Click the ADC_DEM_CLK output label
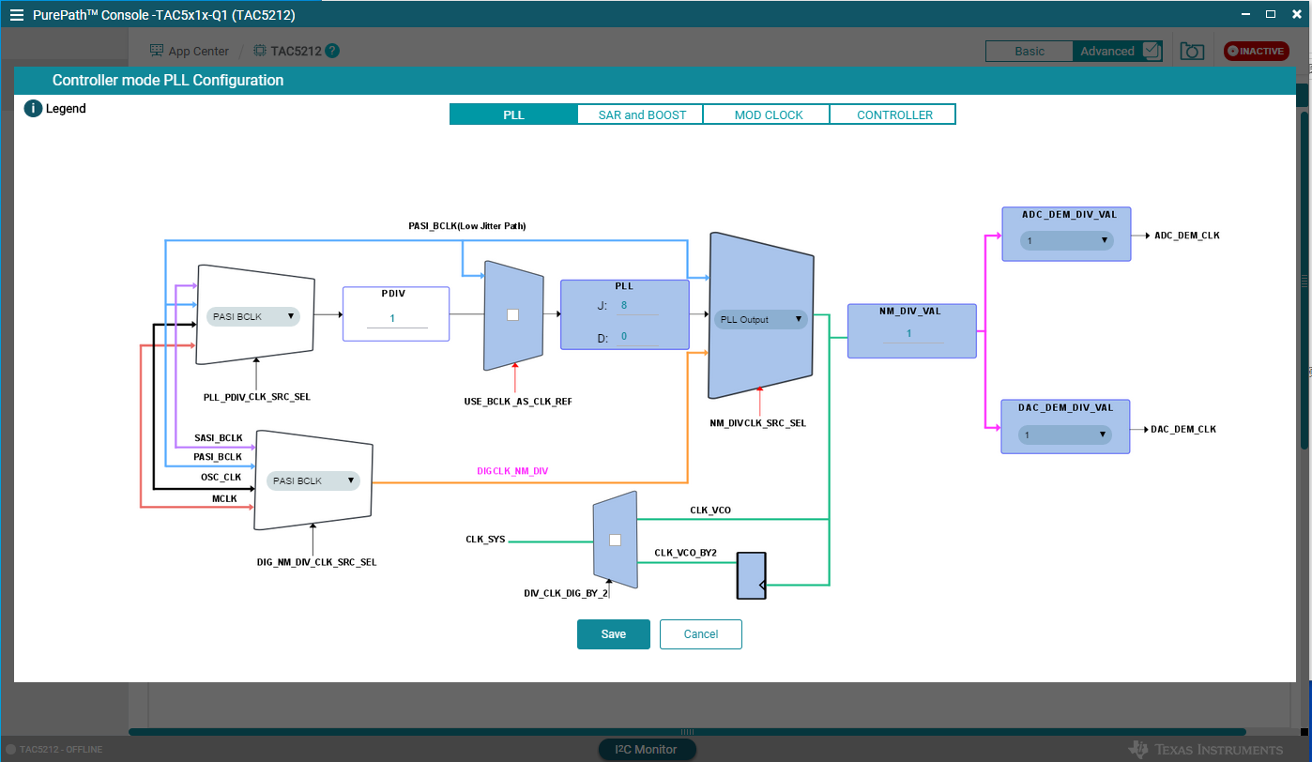The width and height of the screenshot is (1312, 762). pyautogui.click(x=1187, y=236)
